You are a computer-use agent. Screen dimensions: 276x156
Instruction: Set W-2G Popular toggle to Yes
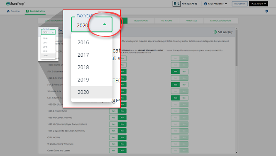click(114, 144)
